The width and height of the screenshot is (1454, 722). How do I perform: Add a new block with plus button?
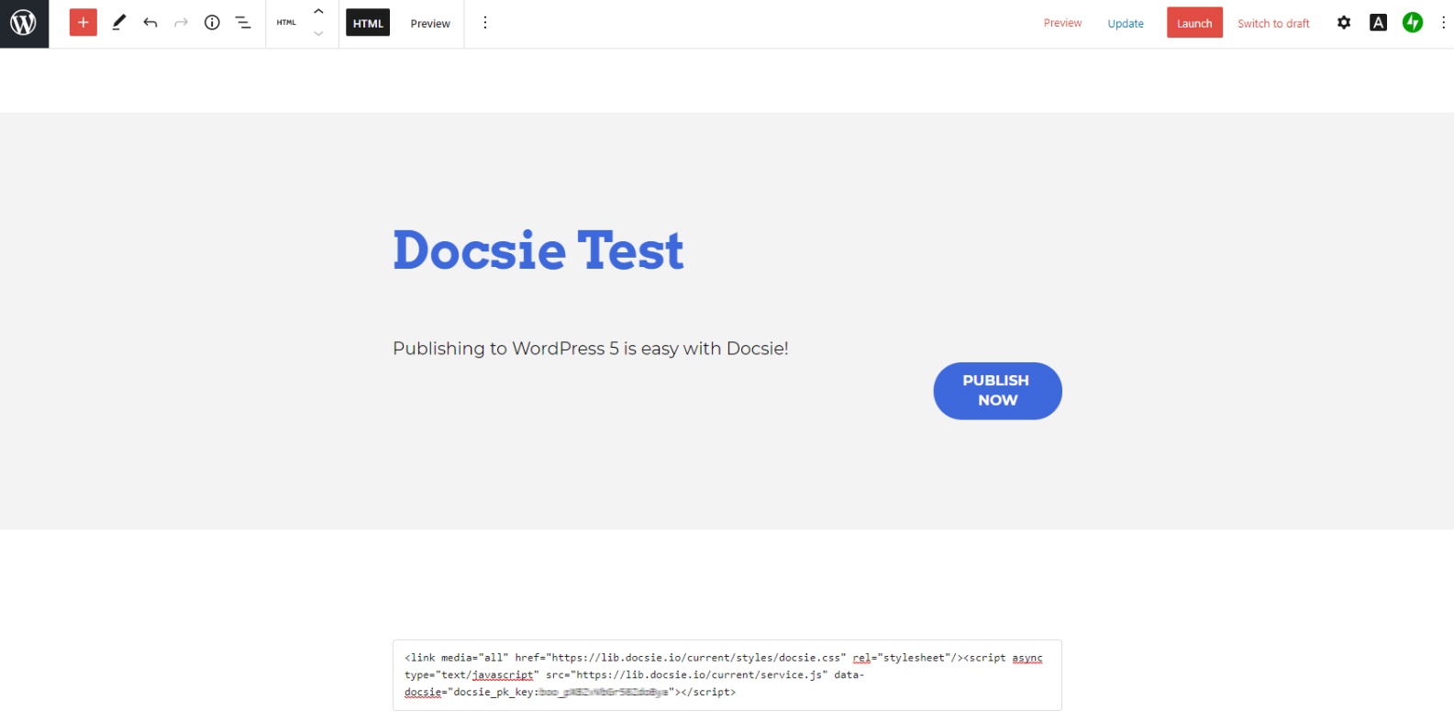(x=83, y=23)
